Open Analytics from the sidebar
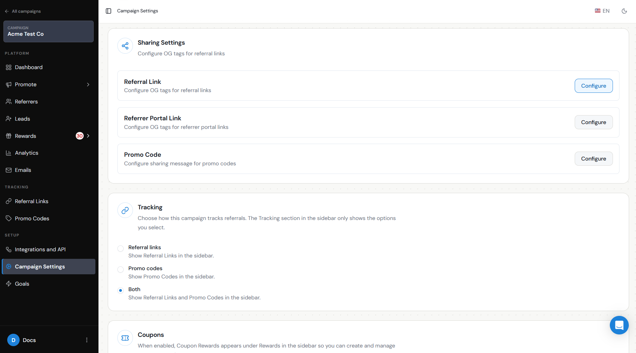Image resolution: width=636 pixels, height=353 pixels. (49, 153)
